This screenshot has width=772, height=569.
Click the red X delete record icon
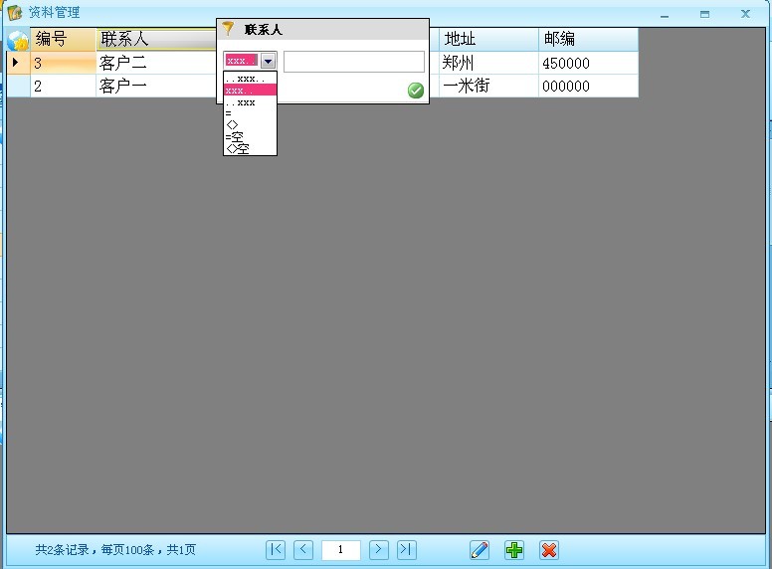549,550
